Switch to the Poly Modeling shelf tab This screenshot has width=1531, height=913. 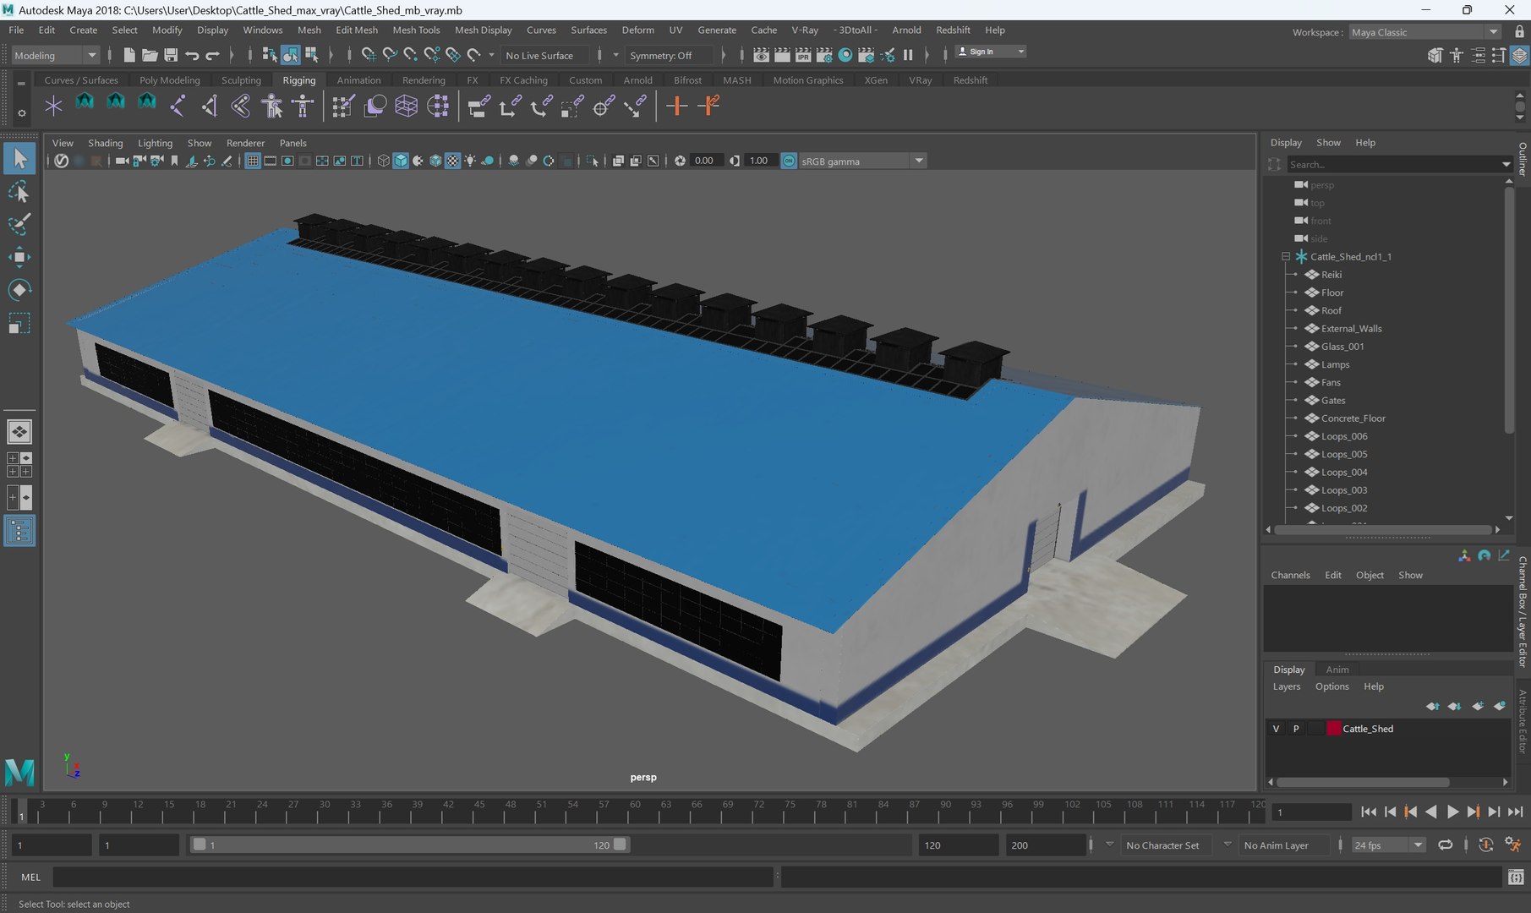(169, 80)
